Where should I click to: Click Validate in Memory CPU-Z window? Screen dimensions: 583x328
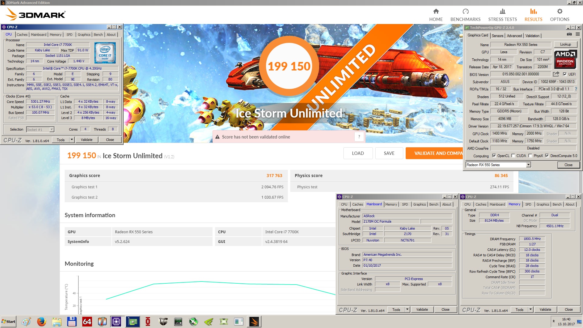coord(545,309)
